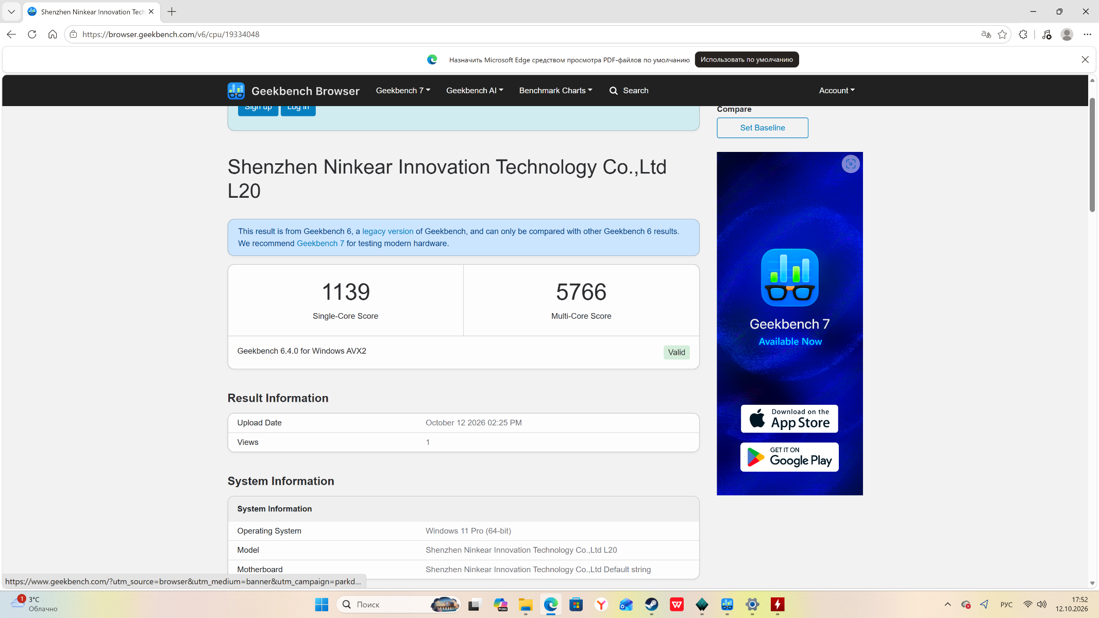Open Steam from the taskbar

coord(651,605)
